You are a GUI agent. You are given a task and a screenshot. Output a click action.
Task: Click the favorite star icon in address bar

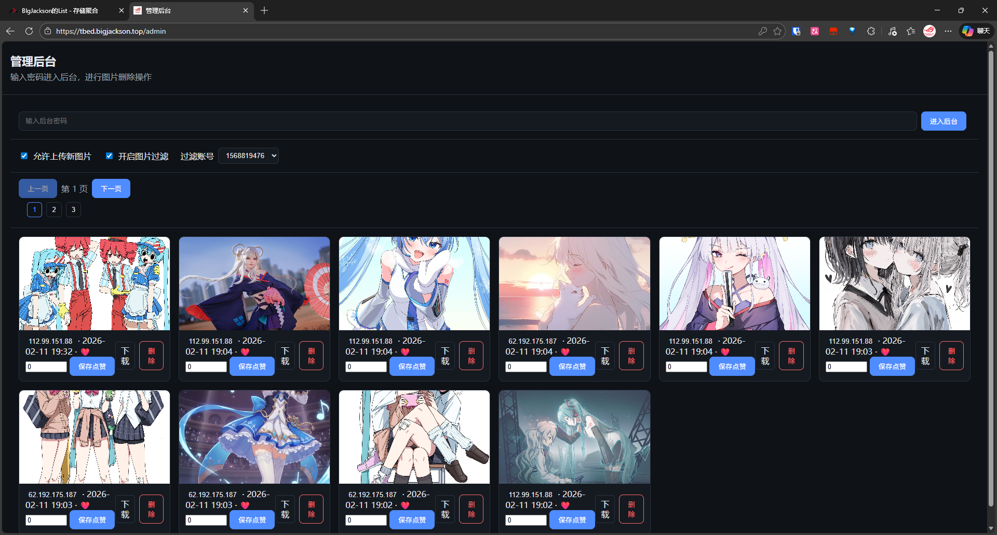pos(777,31)
